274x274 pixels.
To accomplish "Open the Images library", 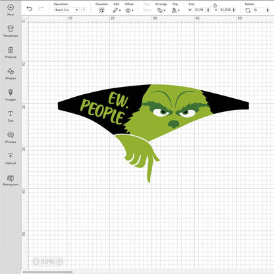I will click(x=11, y=95).
